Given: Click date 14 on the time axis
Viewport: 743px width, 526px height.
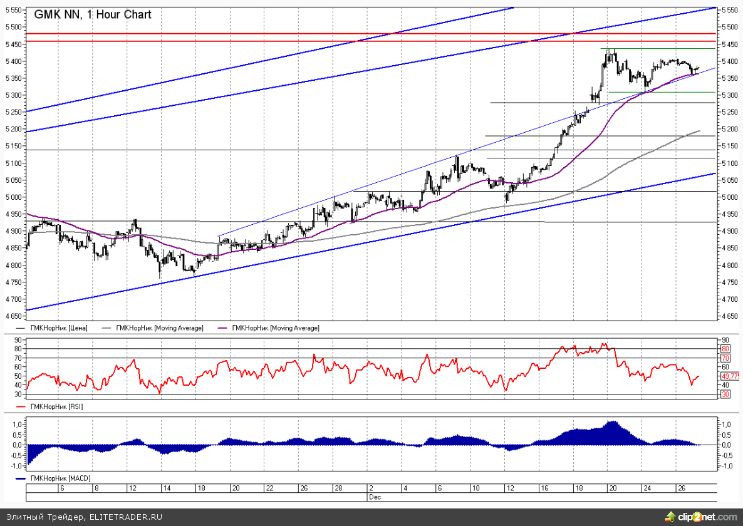Looking at the screenshot, I should coord(165,488).
